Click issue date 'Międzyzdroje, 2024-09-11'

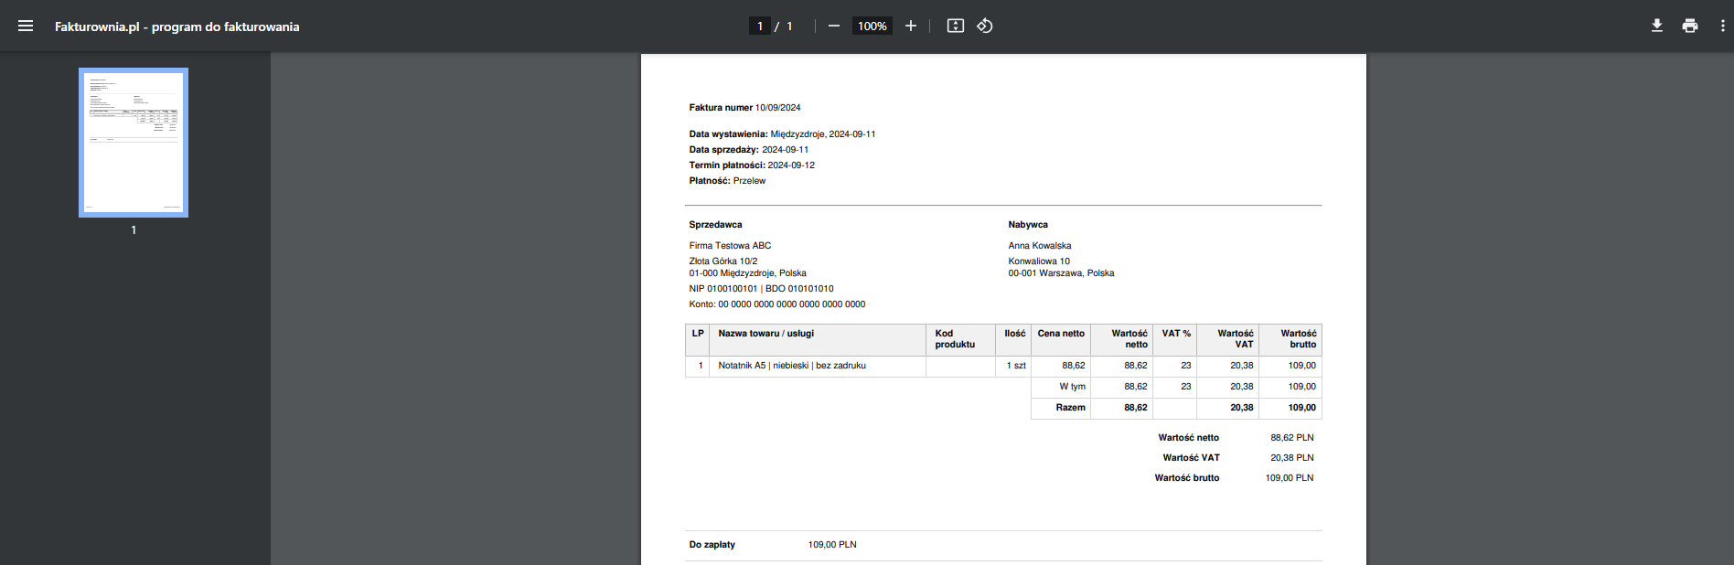[x=823, y=134]
